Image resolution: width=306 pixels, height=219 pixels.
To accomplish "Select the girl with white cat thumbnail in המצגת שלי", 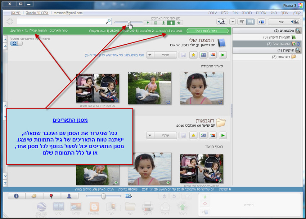I will pyautogui.click(x=150, y=88).
